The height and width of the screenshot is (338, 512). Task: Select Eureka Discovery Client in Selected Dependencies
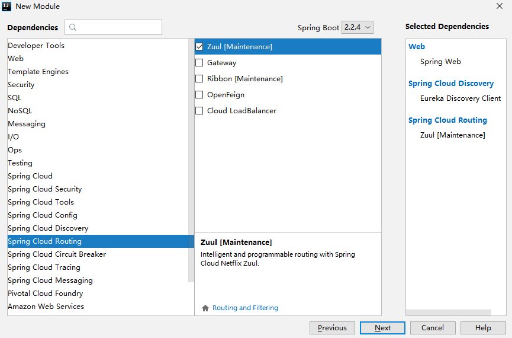pyautogui.click(x=461, y=98)
